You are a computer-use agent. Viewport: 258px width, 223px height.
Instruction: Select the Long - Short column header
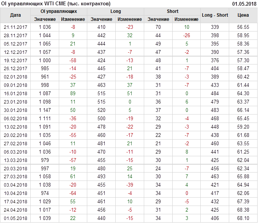[x=215, y=15]
